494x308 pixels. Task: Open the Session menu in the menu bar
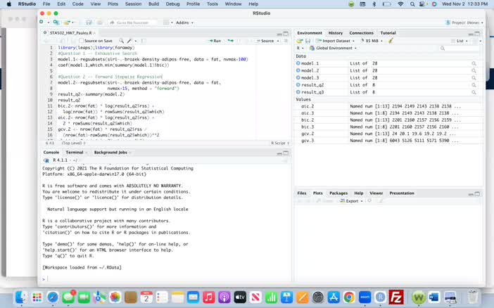(x=133, y=4)
